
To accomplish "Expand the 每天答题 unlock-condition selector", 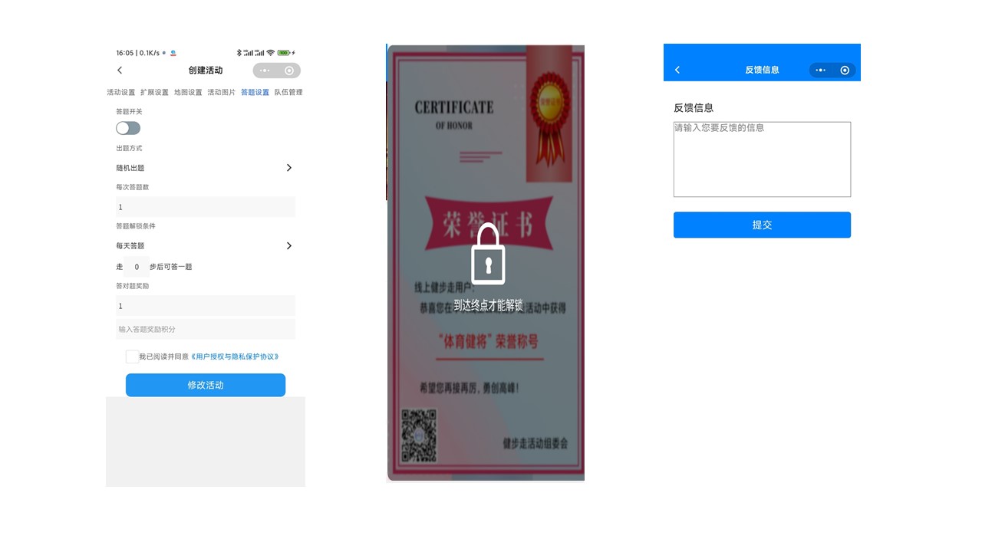I will click(x=204, y=246).
